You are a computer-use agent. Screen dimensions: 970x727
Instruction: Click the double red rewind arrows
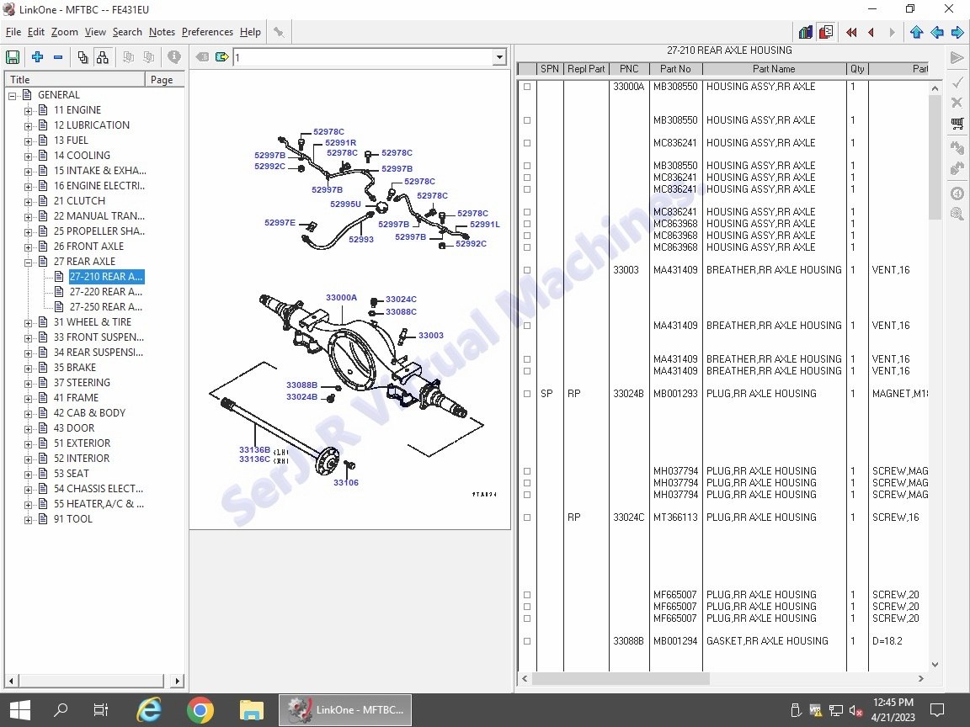tap(851, 32)
